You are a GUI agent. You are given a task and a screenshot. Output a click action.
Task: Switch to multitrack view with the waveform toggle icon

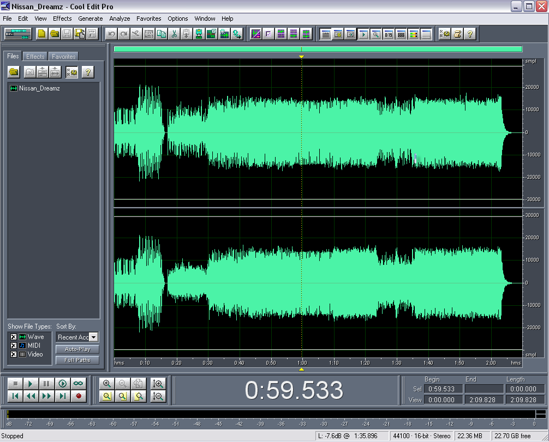tap(18, 34)
